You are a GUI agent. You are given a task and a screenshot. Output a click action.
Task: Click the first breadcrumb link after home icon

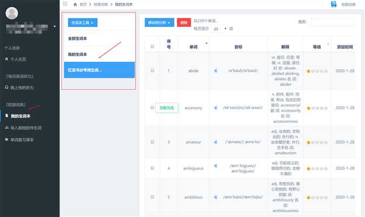click(x=83, y=4)
